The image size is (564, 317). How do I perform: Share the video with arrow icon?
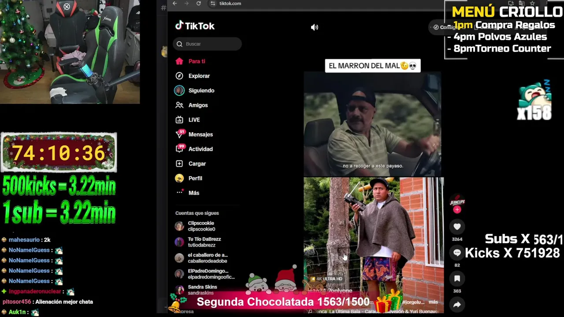(x=457, y=304)
